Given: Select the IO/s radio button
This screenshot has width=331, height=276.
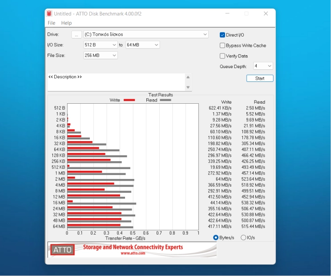Looking at the screenshot, I should 243,238.
